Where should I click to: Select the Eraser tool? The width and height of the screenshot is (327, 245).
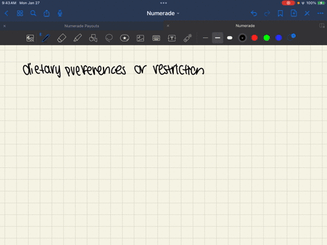[x=61, y=38]
